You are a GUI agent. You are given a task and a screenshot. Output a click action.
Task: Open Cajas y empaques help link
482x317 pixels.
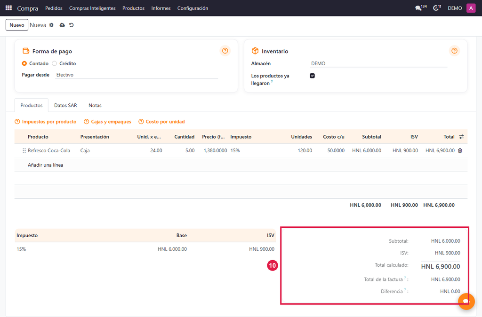108,122
